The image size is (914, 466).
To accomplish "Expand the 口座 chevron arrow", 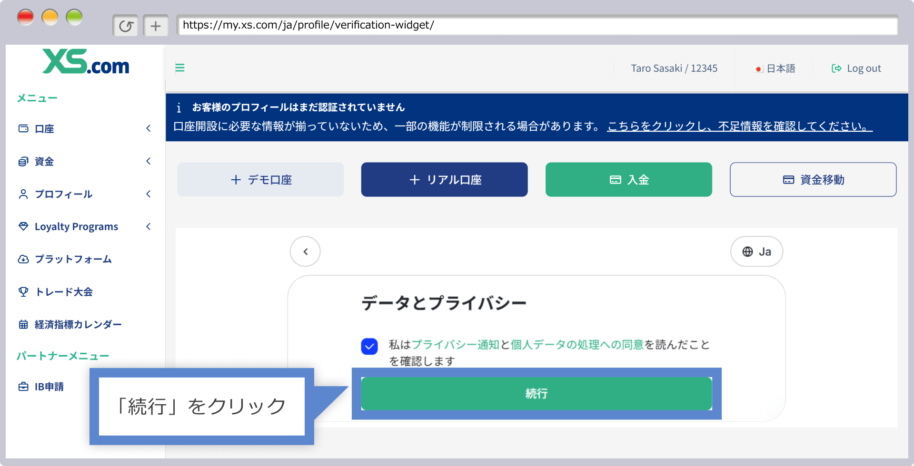I will point(149,128).
